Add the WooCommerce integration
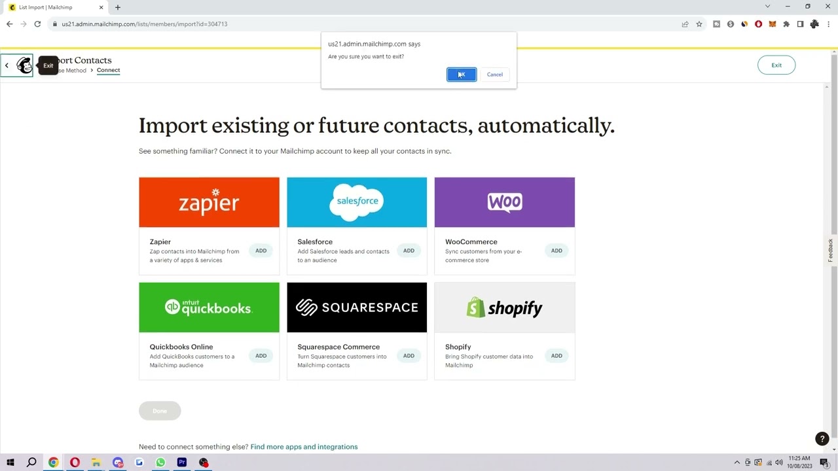Screen dimensions: 838x471 [556, 251]
